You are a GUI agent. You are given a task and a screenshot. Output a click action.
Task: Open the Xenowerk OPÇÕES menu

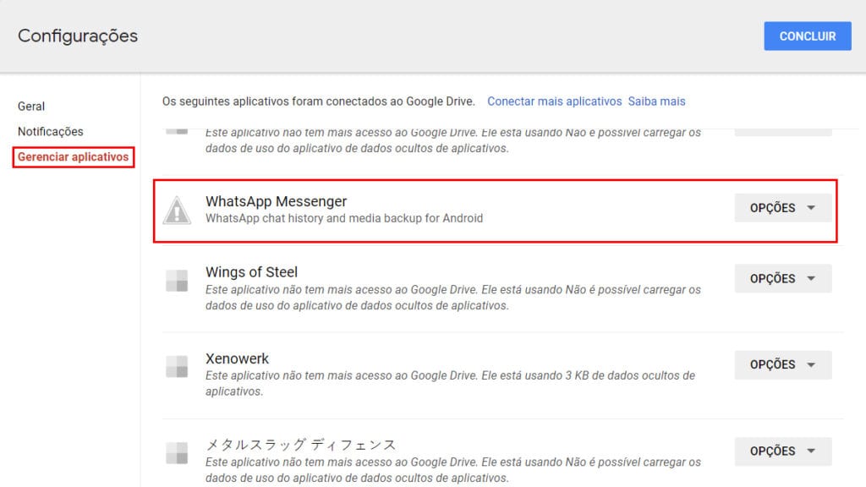tap(782, 364)
